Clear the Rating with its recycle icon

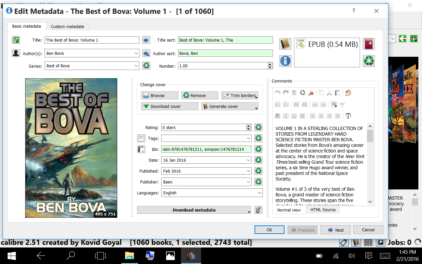(258, 127)
